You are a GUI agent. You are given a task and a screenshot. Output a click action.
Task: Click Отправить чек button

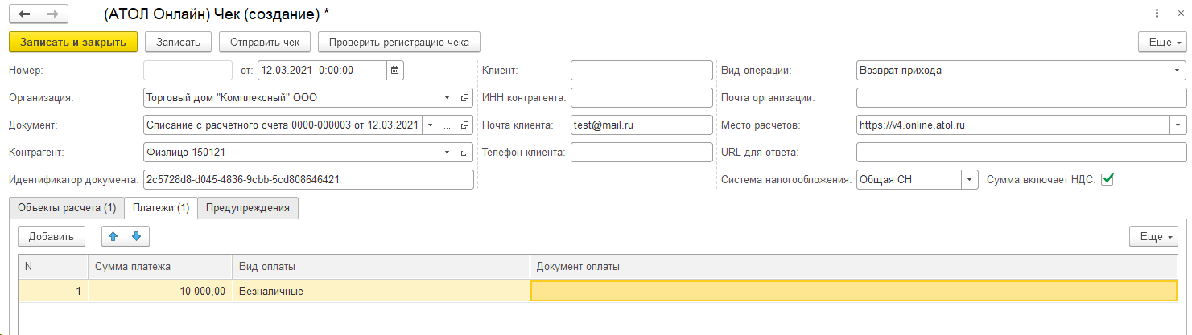point(265,41)
